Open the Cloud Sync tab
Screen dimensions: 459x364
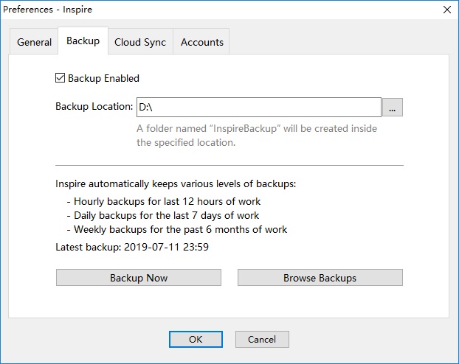click(x=140, y=42)
